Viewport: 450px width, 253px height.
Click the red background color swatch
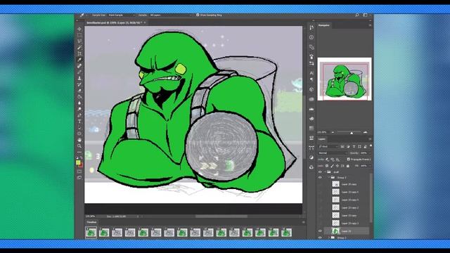82,166
